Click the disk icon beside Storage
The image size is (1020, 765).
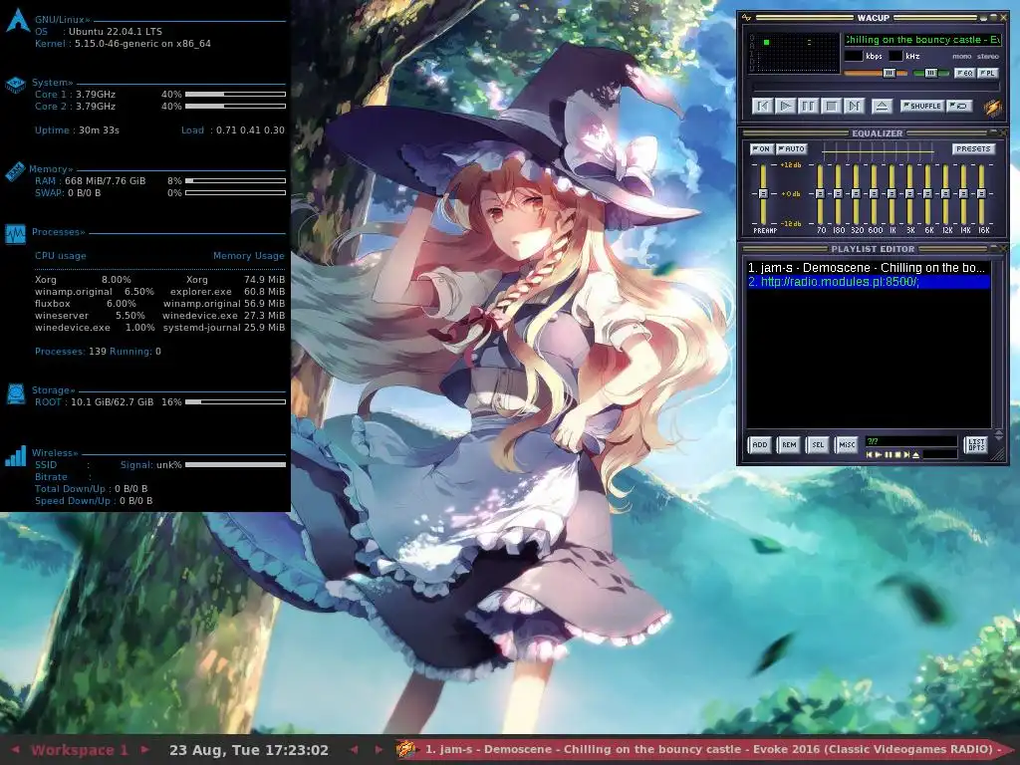point(15,394)
